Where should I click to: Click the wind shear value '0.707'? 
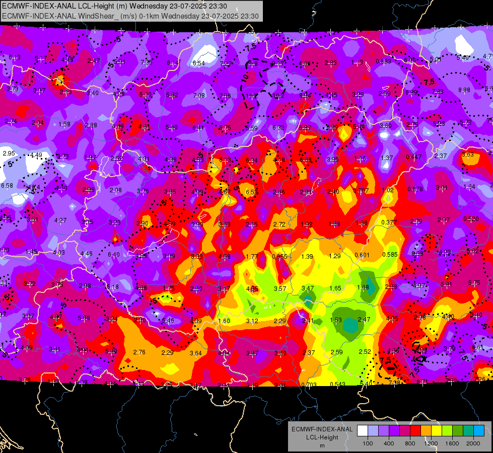click(x=361, y=190)
